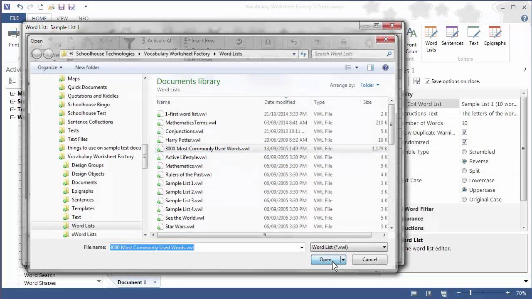532x299 pixels.
Task: Select the Harry Potter.vwl file
Action: [x=182, y=140]
